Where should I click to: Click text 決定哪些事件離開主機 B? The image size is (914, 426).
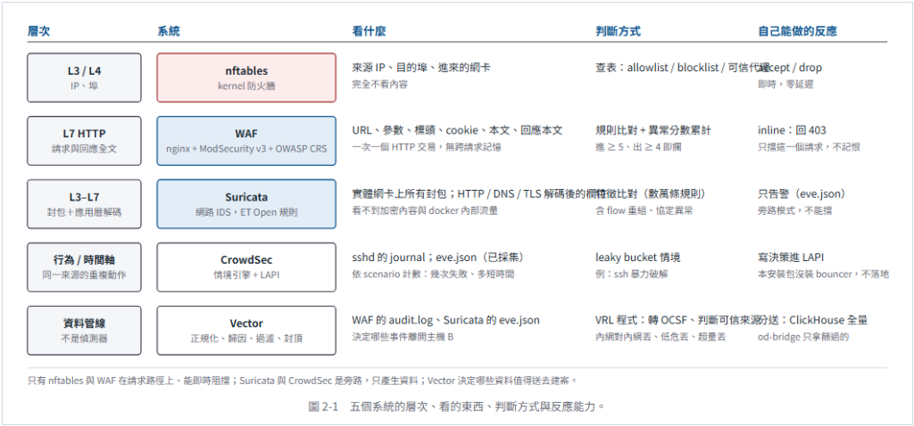tap(403, 336)
